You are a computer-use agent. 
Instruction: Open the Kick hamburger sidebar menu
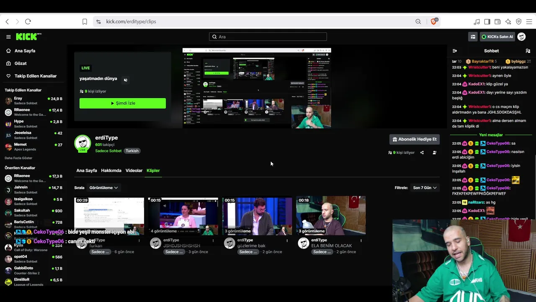click(x=8, y=37)
